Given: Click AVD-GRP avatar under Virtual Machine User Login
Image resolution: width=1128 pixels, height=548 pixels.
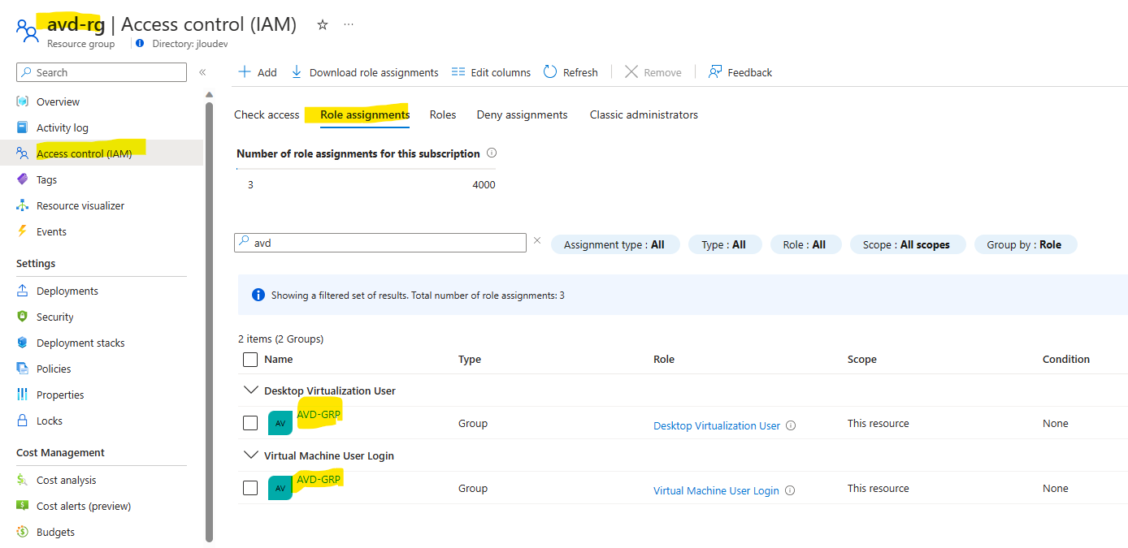Looking at the screenshot, I should (280, 488).
